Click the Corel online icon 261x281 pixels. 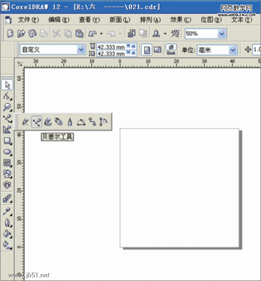pyautogui.click(x=175, y=33)
